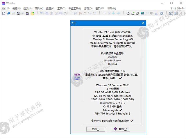The image size is (186, 139).
Task: Click the brown binoculars Find Hex icon
Action: point(80,13)
